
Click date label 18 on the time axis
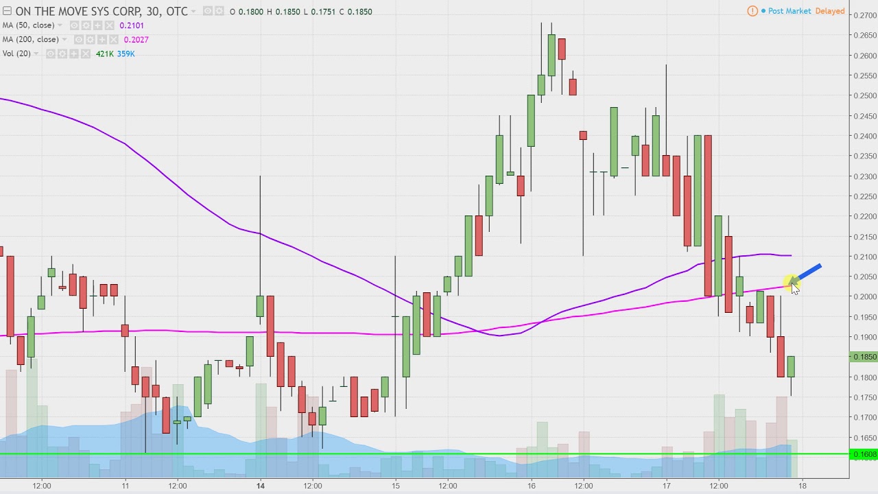click(x=802, y=486)
